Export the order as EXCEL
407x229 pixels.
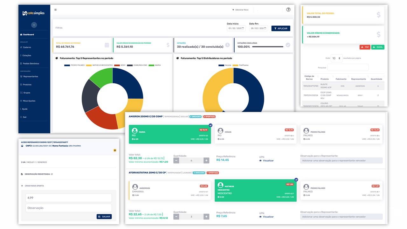pyautogui.click(x=378, y=47)
